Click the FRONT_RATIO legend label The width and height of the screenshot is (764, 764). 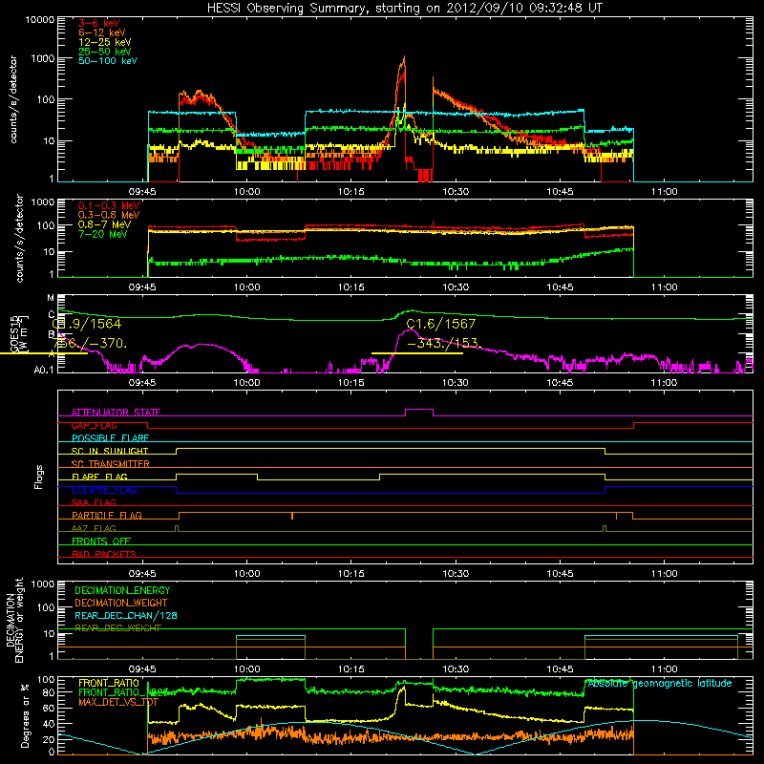coord(109,683)
